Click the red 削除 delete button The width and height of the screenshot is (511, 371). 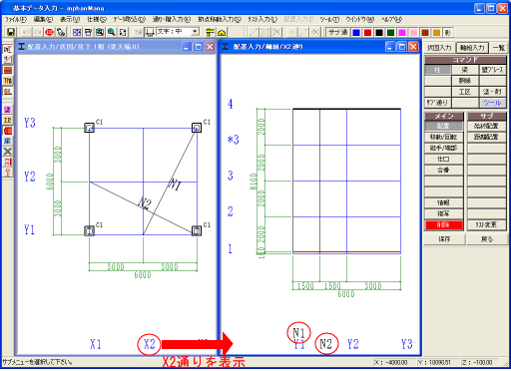coord(443,225)
